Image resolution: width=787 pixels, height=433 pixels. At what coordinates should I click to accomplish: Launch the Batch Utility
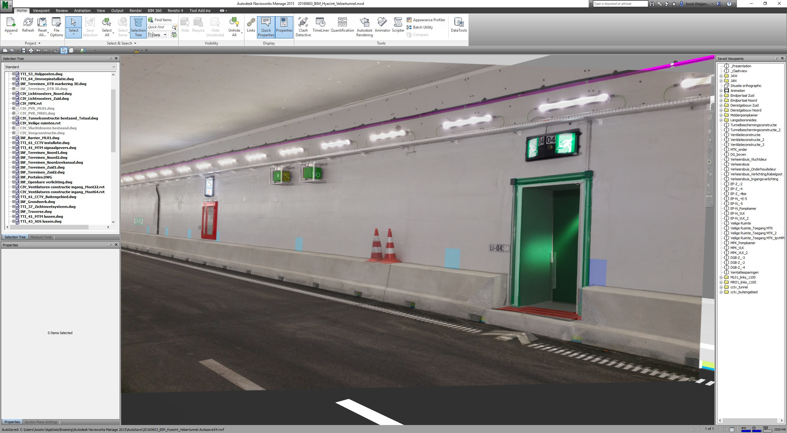point(420,27)
